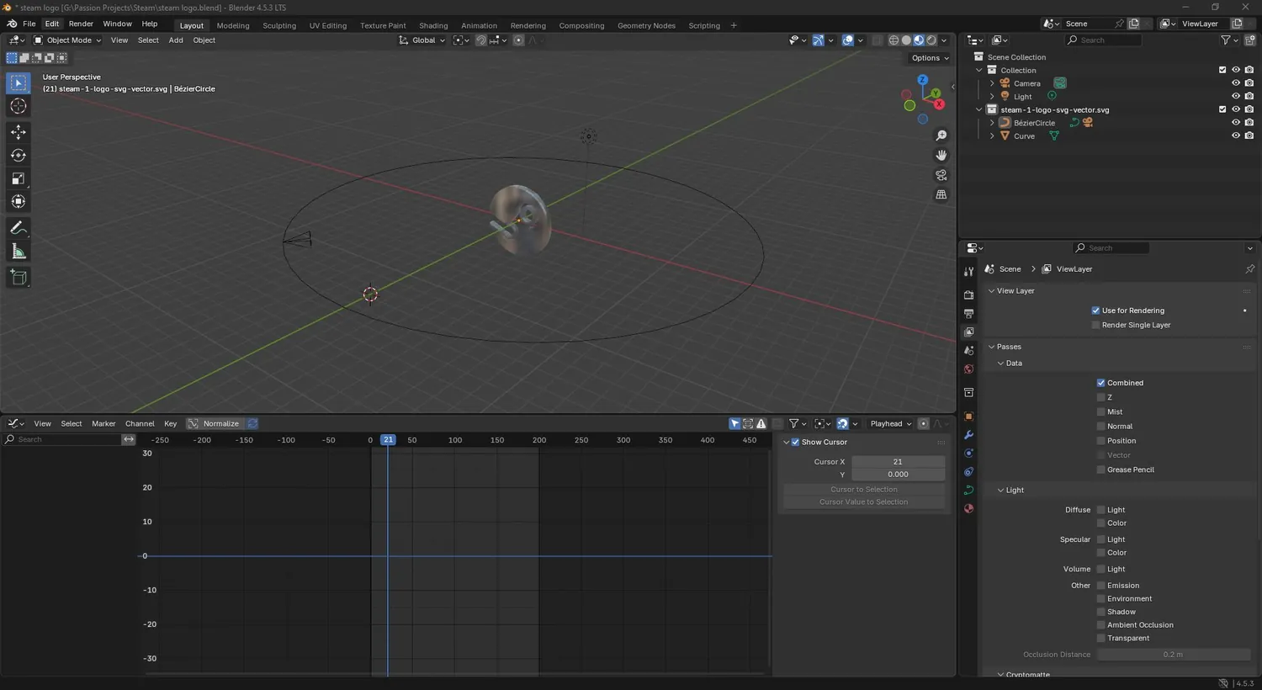The image size is (1262, 690).
Task: Select the Scale tool
Action: [19, 178]
